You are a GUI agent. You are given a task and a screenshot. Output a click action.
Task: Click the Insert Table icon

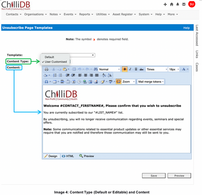click(55, 82)
